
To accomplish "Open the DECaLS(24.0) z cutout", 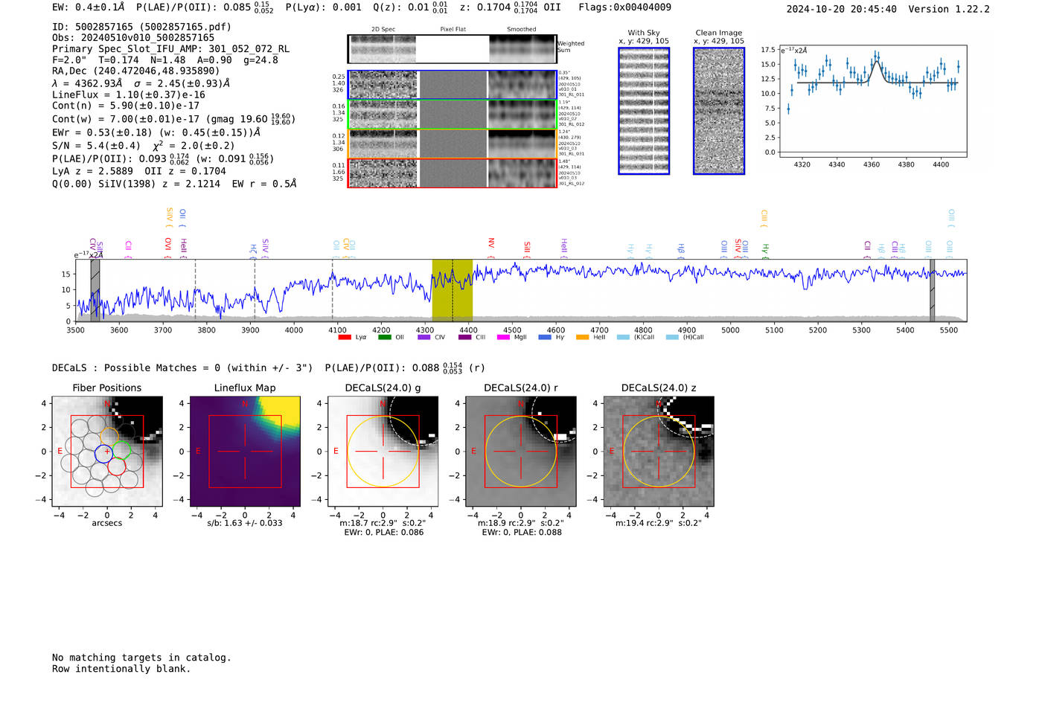I will click(659, 452).
